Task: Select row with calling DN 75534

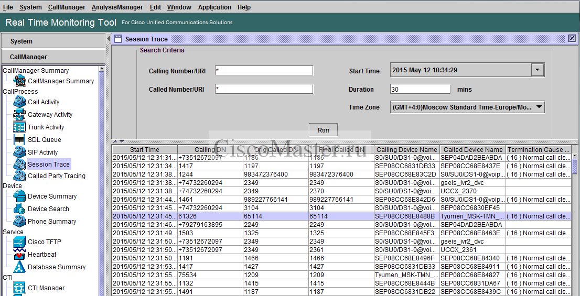Action: [x=342, y=275]
